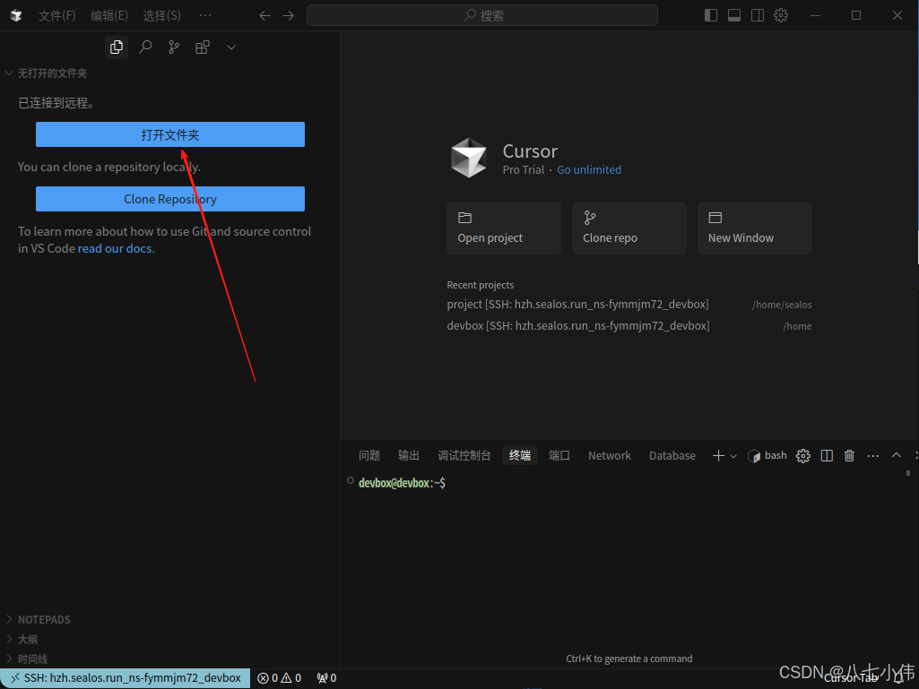Toggle the bottom panel layout icon

coord(734,15)
